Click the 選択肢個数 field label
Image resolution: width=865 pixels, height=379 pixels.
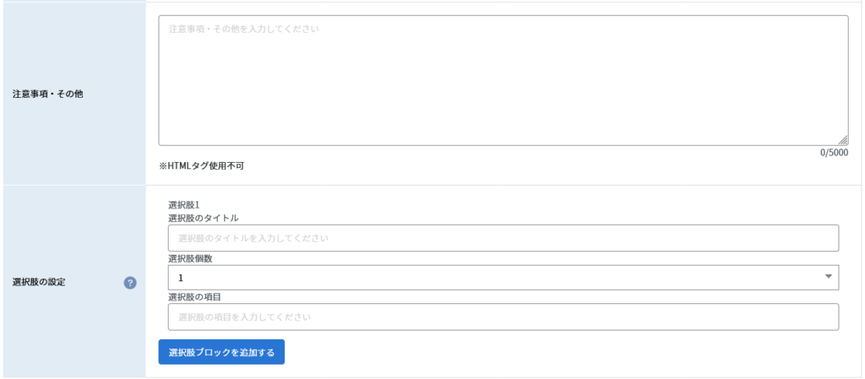point(190,258)
